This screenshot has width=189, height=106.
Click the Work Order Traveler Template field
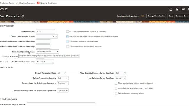tap(61, 104)
